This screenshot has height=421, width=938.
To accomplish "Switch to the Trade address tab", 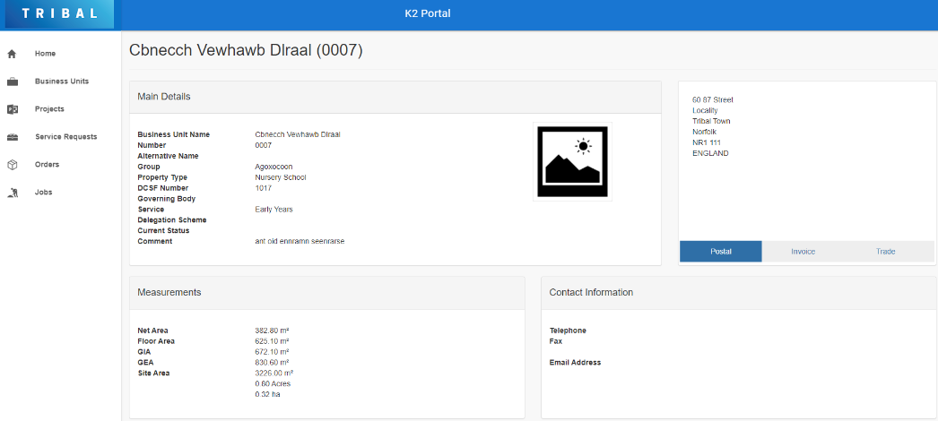I will tap(885, 252).
